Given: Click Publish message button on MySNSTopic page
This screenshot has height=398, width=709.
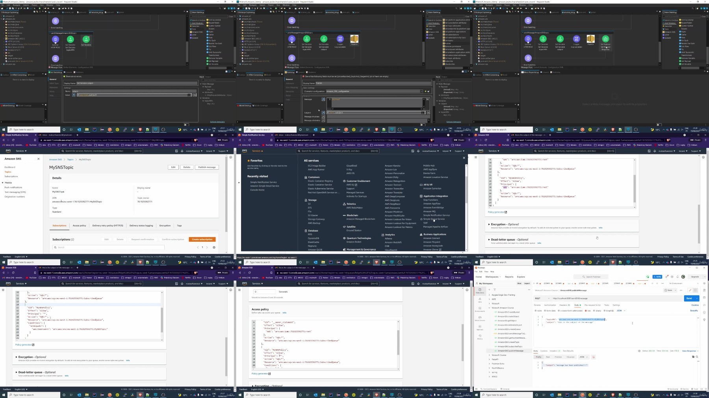Looking at the screenshot, I should [x=207, y=167].
